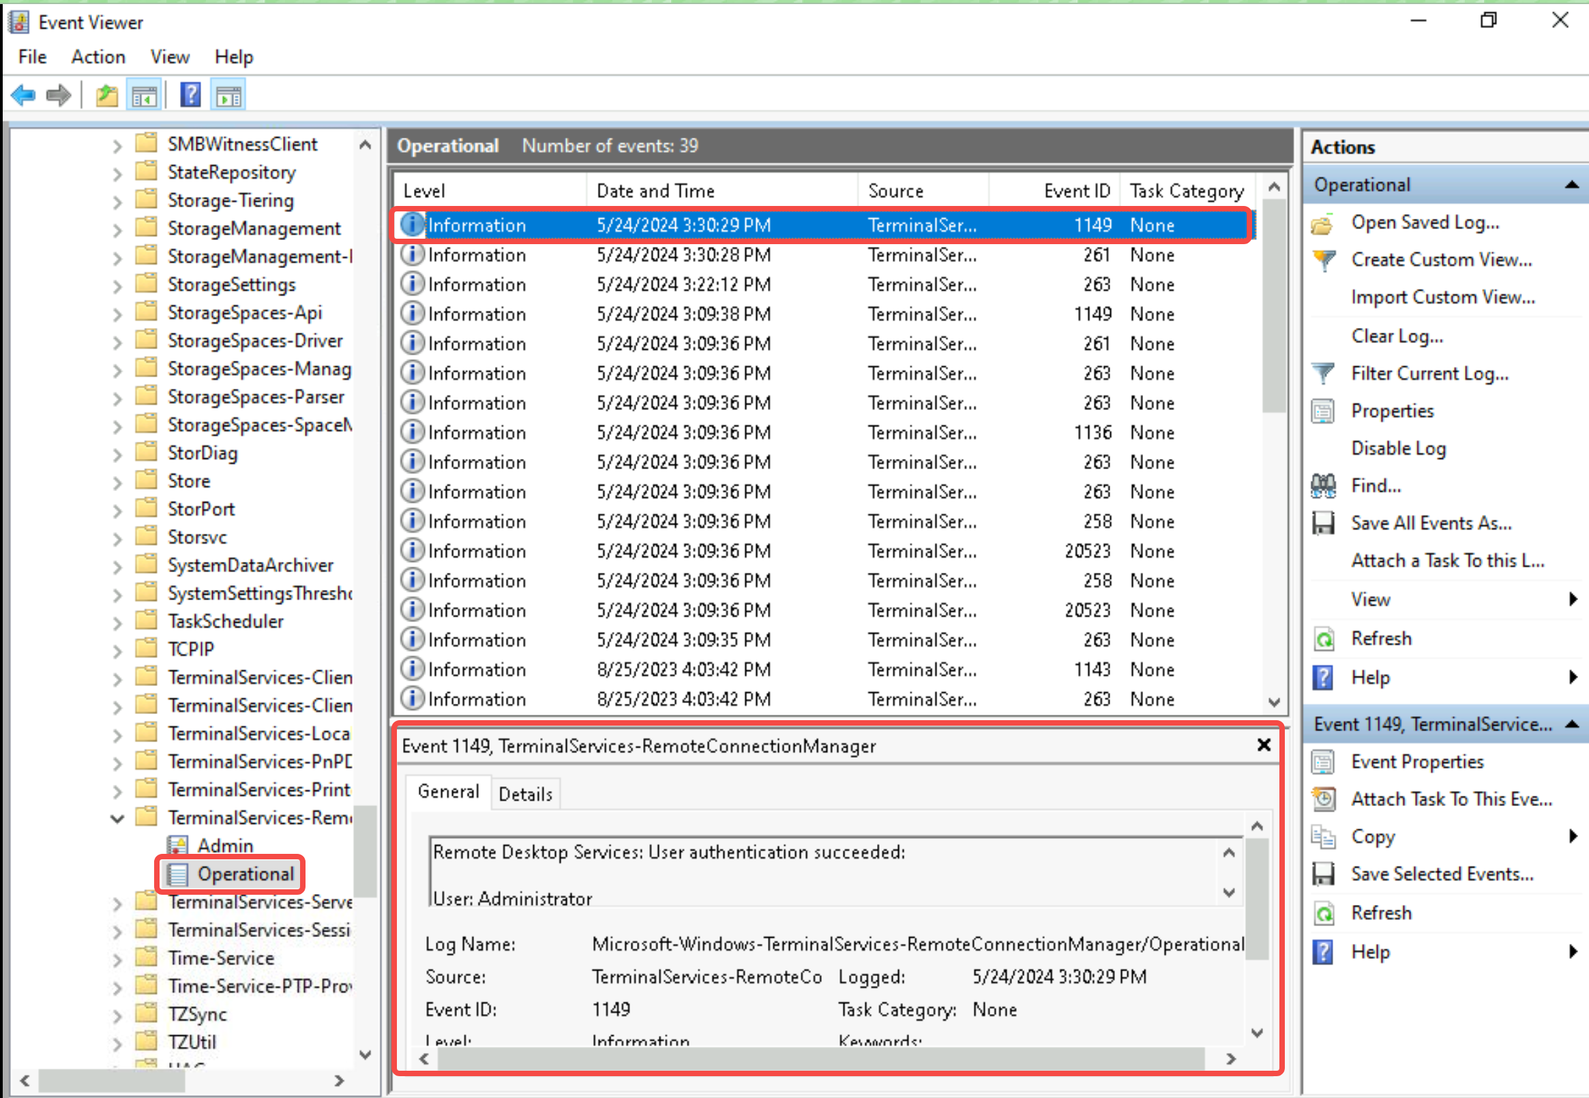Sort by the Date and Time column header
Viewport: 1589px width, 1098px height.
[x=722, y=190]
